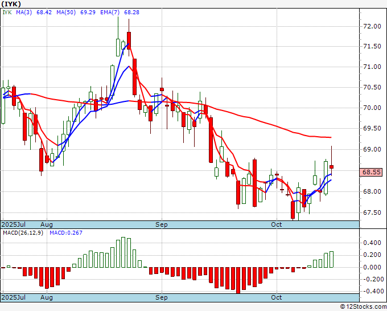Click Oct on MACD date axis
387x311 pixels.
(x=277, y=297)
